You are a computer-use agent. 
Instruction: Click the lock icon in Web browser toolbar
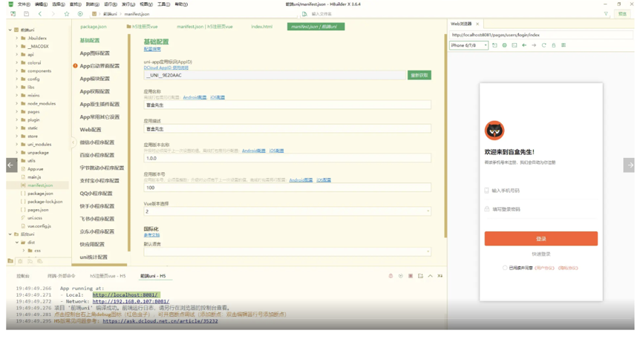tap(553, 45)
